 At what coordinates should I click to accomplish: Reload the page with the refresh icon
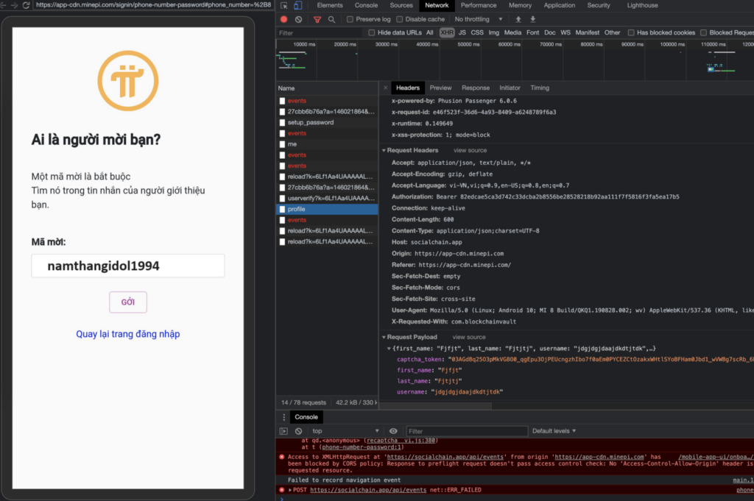point(27,5)
